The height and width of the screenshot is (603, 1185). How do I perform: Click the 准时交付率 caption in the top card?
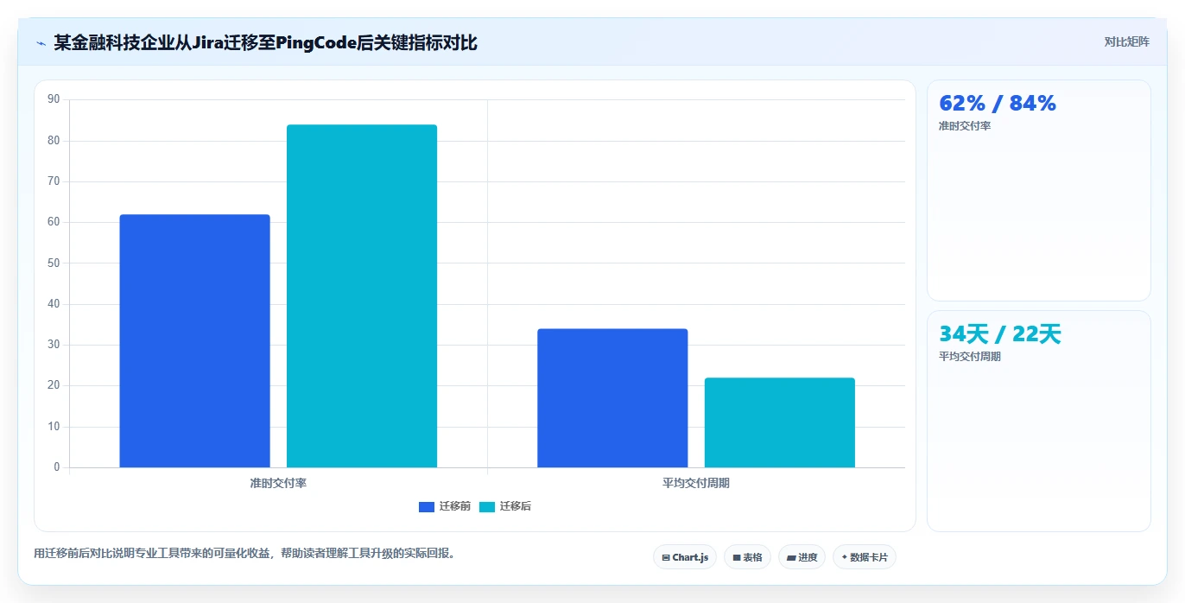[x=965, y=126]
